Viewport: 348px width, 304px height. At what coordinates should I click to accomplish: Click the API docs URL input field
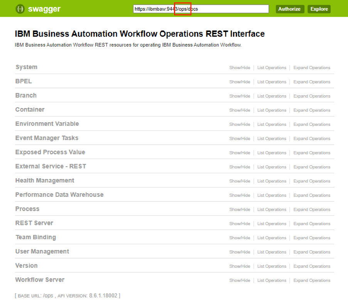tap(201, 9)
